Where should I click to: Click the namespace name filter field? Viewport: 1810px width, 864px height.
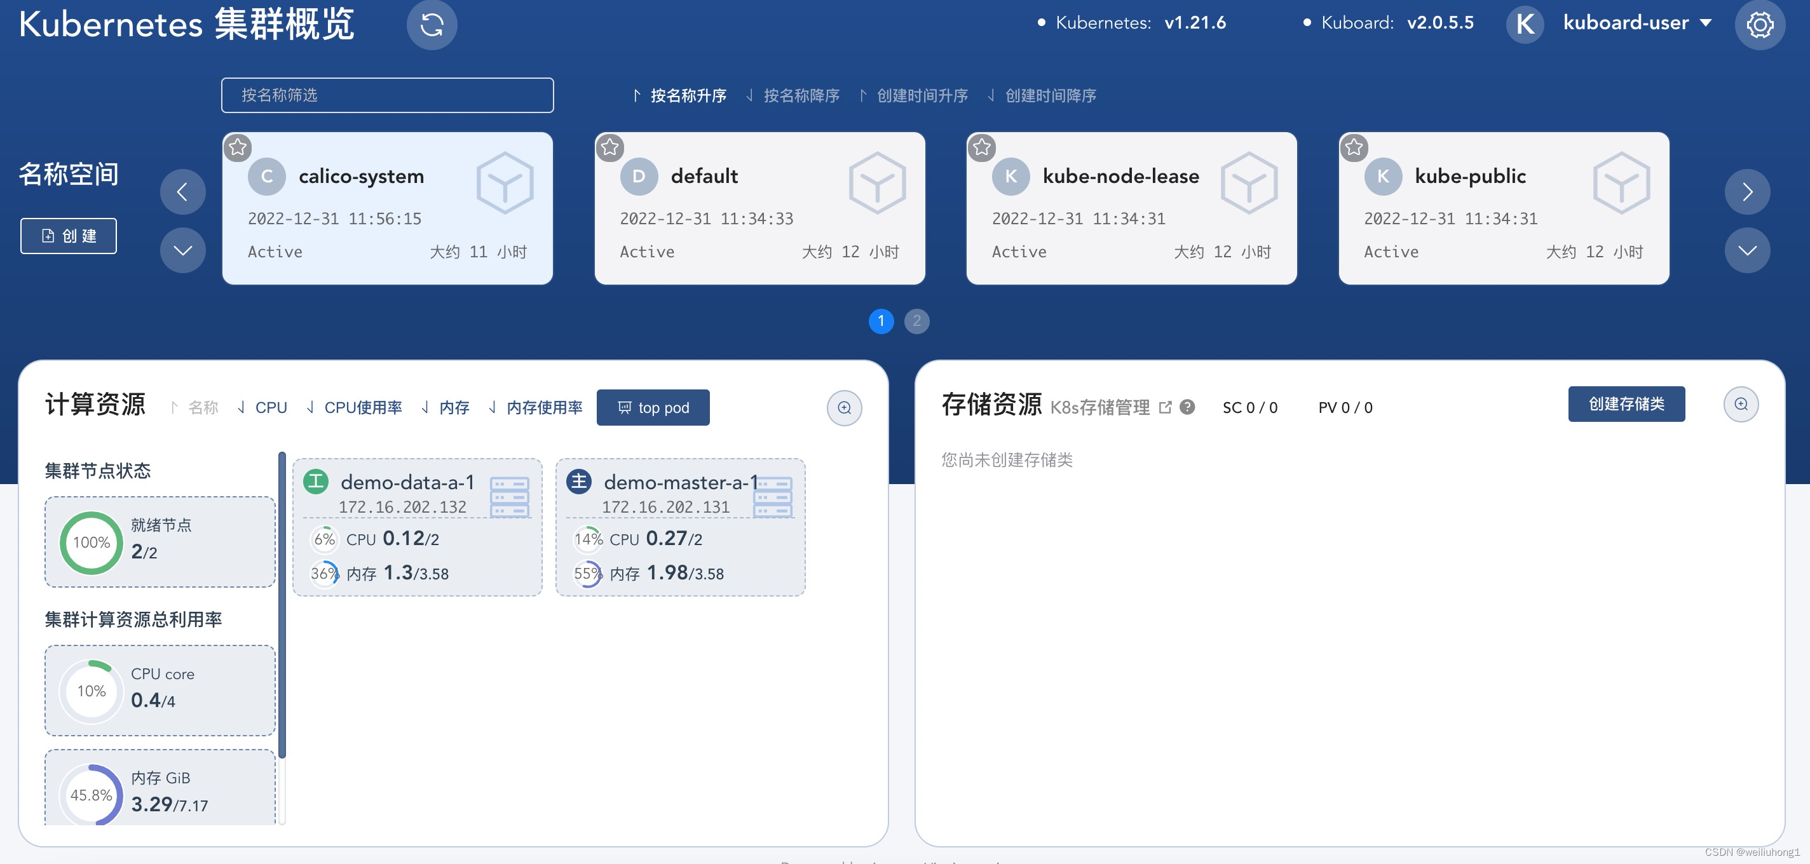tap(387, 95)
